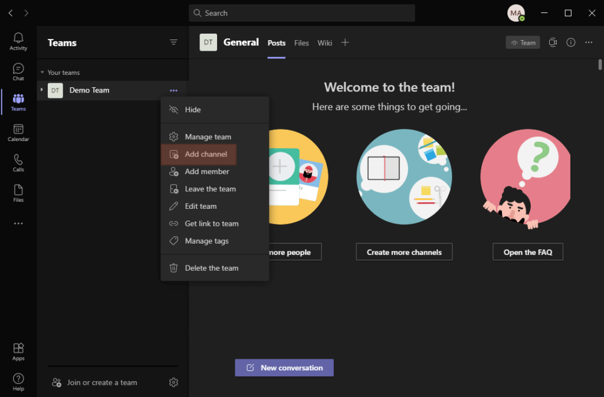Go back with the back arrow
The height and width of the screenshot is (397, 604).
click(x=11, y=13)
